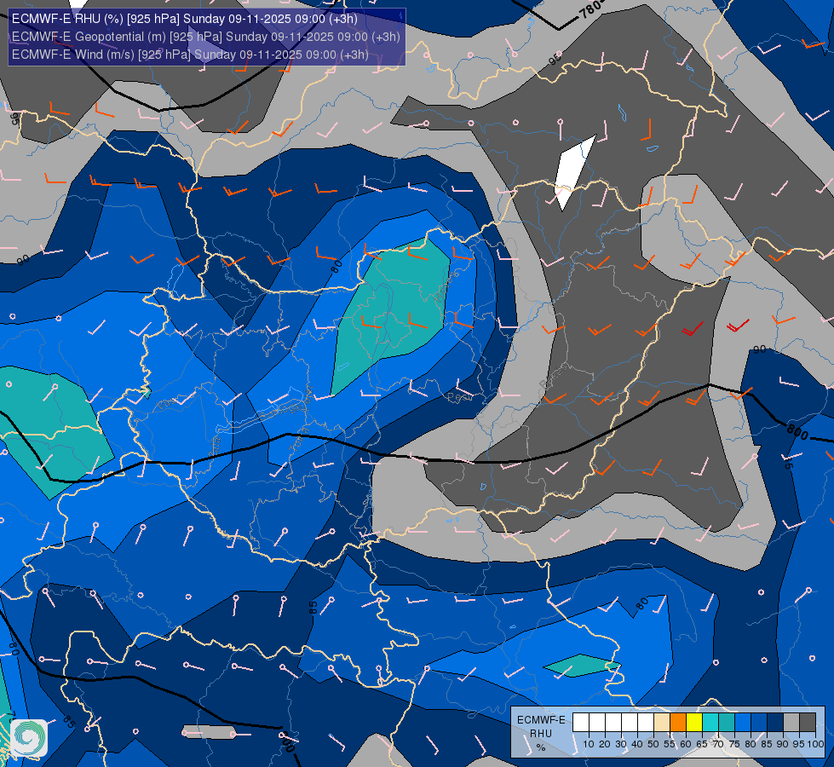This screenshot has width=834, height=767.
Task: Click the legend tick value '10'
Action: pos(589,744)
